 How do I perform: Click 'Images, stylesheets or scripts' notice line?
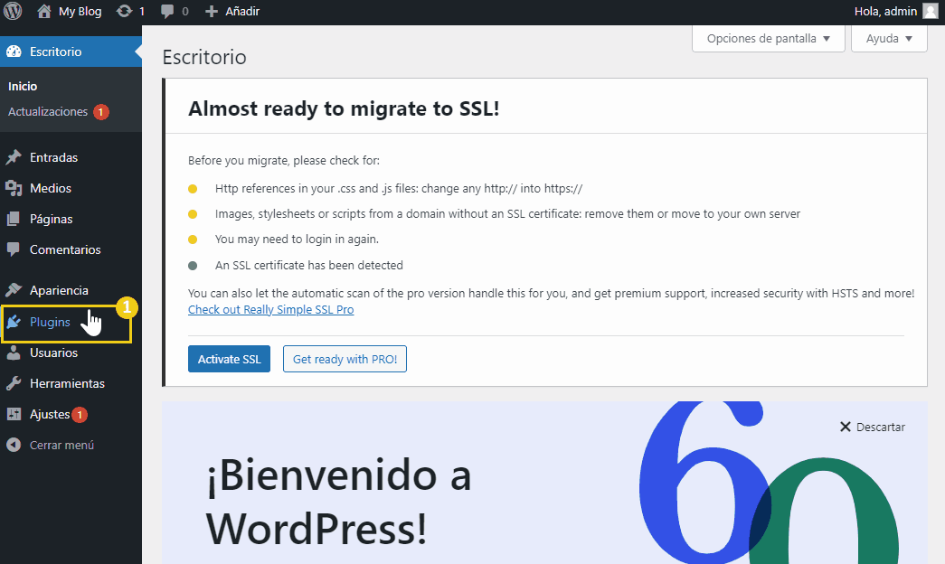[x=507, y=214]
